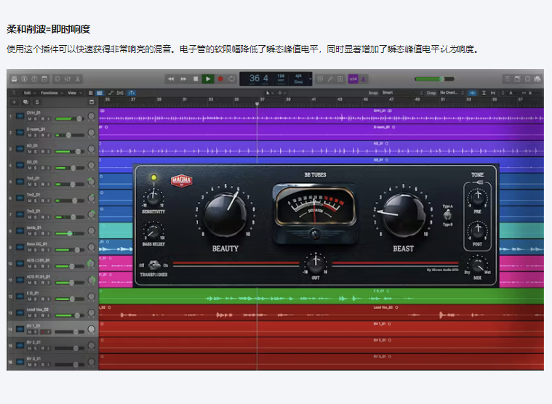This screenshot has width=552, height=404.
Task: Expand the tempo and time signature display menu
Action: pos(311,78)
